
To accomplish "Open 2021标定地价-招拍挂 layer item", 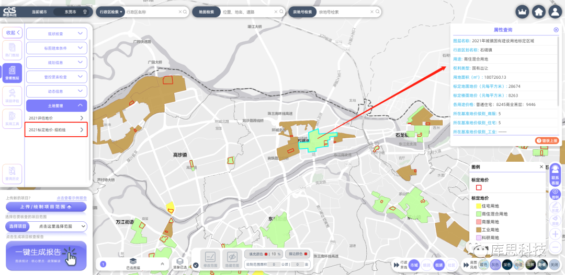I will tap(56, 129).
